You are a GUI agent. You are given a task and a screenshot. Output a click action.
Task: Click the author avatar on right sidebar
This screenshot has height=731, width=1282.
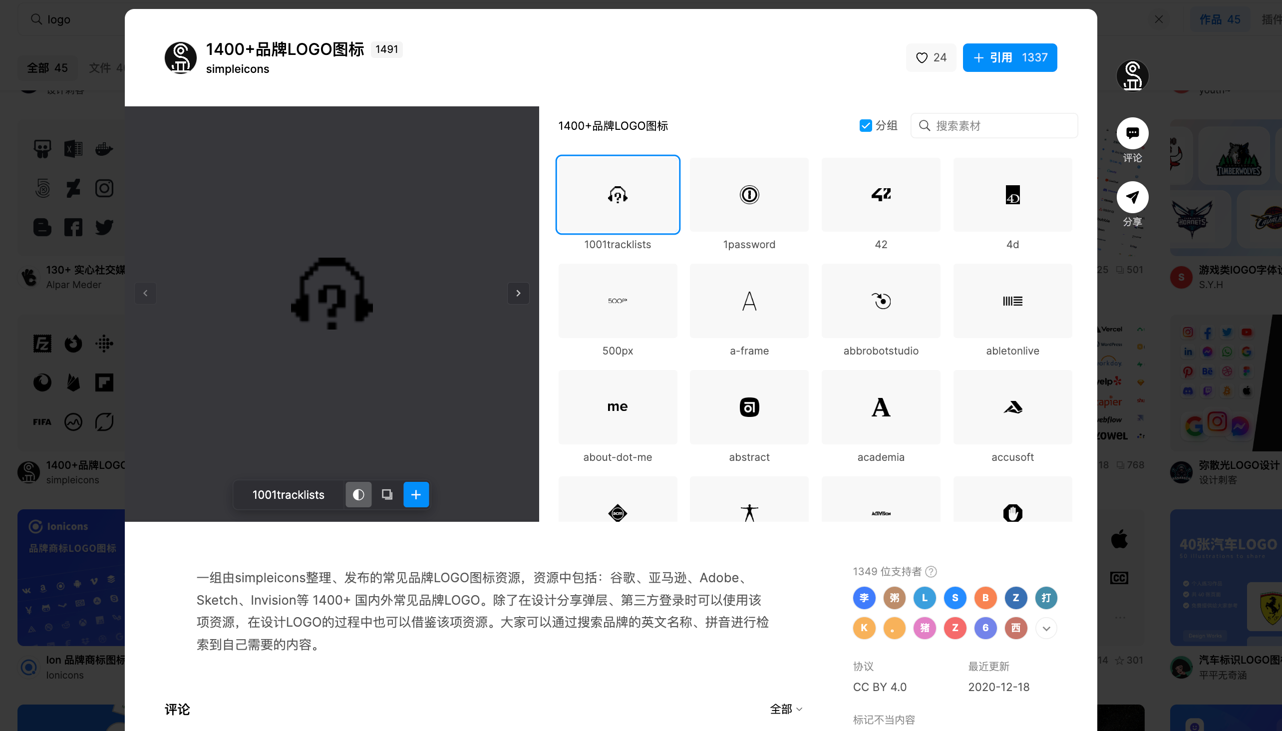[1132, 75]
